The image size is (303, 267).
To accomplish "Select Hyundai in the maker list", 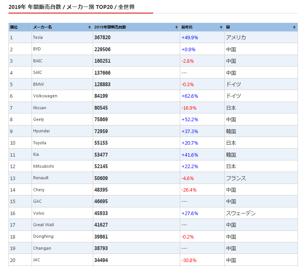I will (41, 131).
